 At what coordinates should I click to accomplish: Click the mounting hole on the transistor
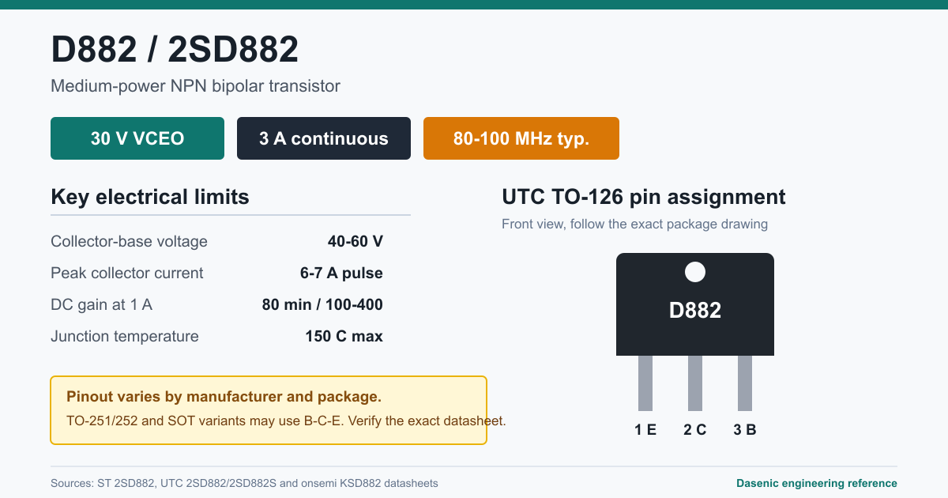(695, 273)
